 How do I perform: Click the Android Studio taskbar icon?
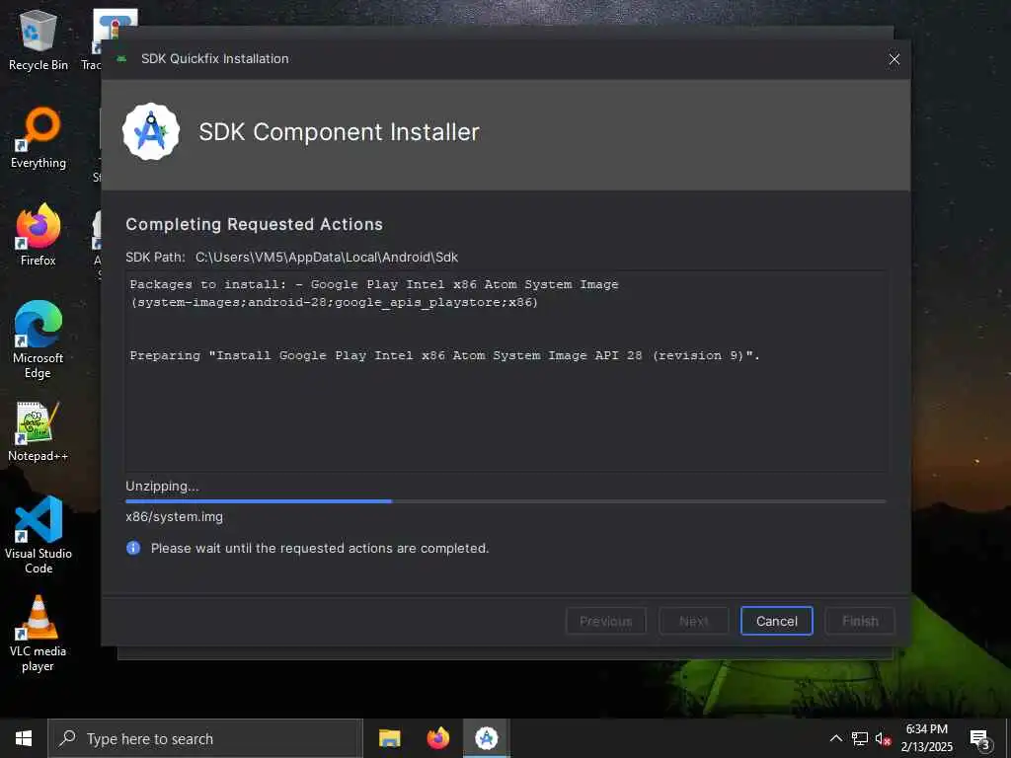click(487, 738)
